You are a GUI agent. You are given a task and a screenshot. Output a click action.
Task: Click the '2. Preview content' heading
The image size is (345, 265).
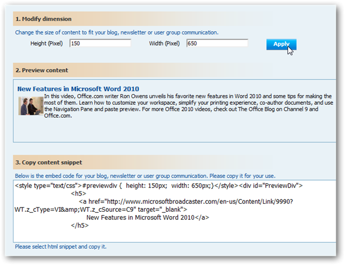(x=42, y=70)
